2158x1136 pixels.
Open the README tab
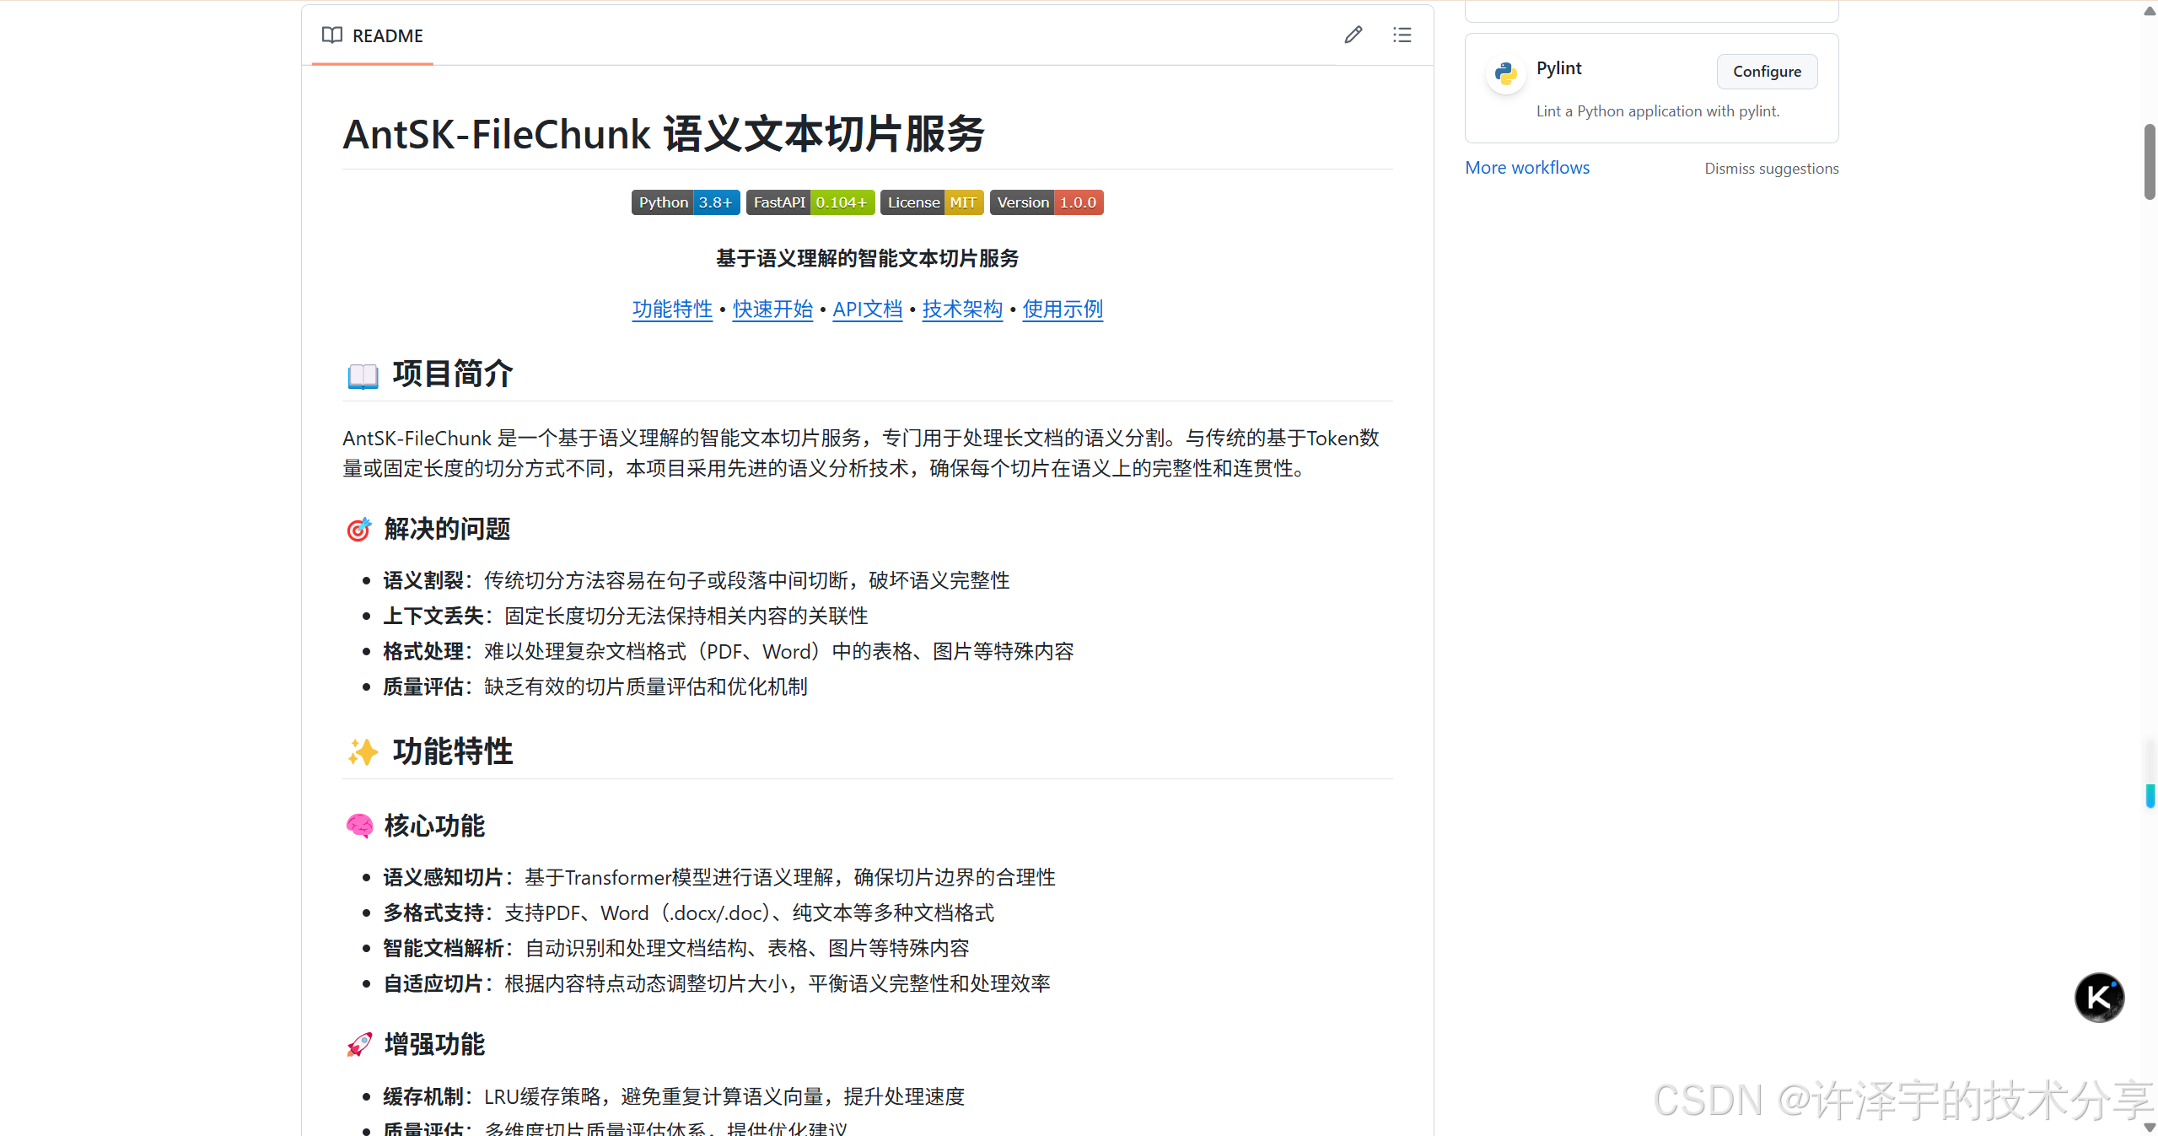372,35
